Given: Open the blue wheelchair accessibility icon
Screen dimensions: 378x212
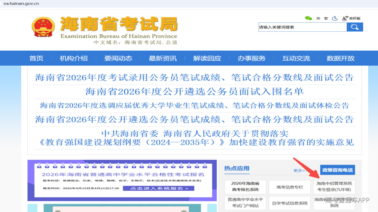Looking at the screenshot, I should (x=335, y=18).
